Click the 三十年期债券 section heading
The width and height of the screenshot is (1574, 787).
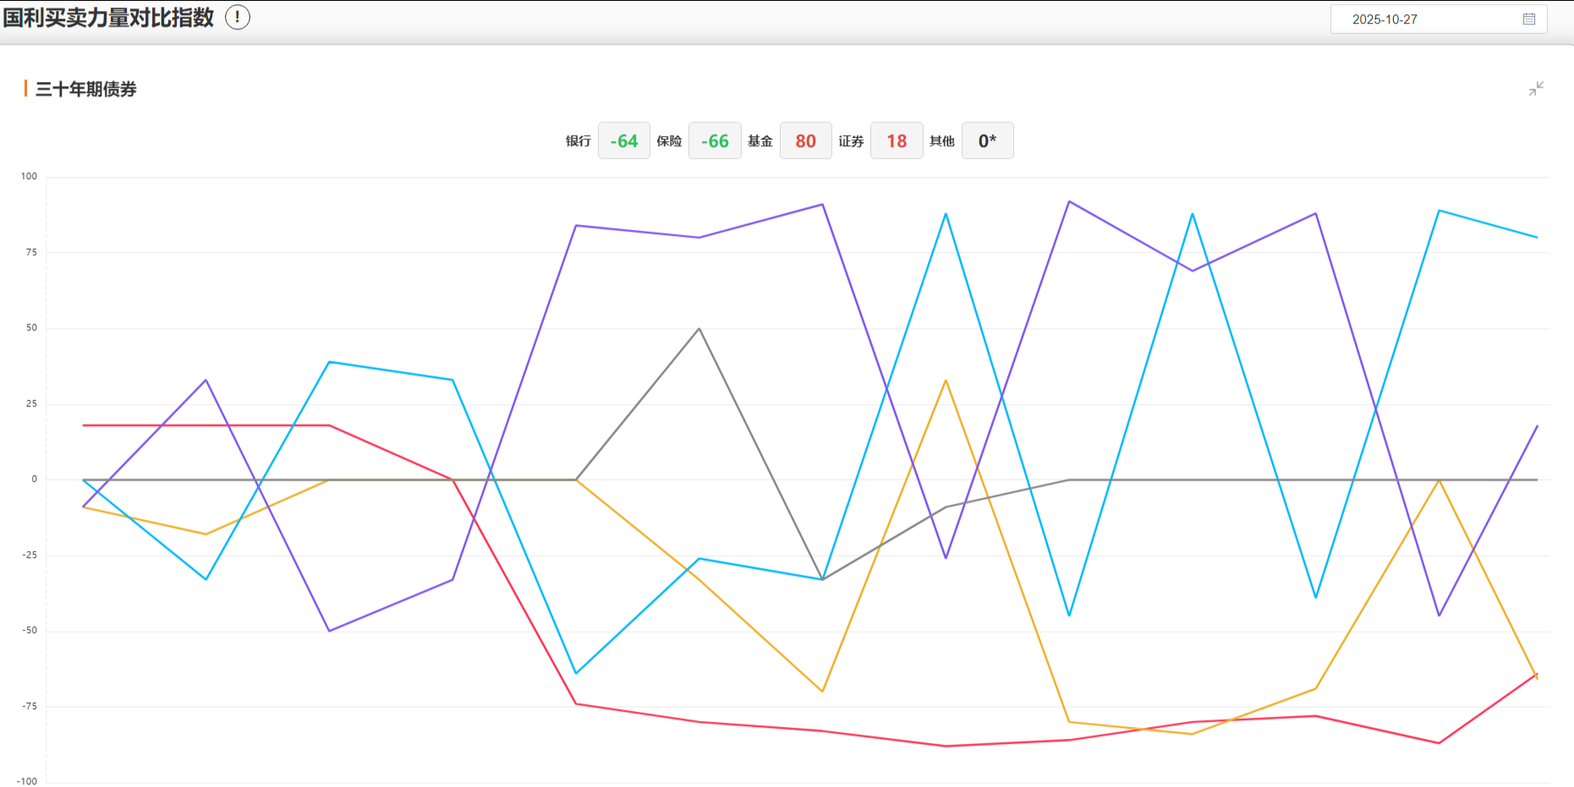[x=85, y=90]
